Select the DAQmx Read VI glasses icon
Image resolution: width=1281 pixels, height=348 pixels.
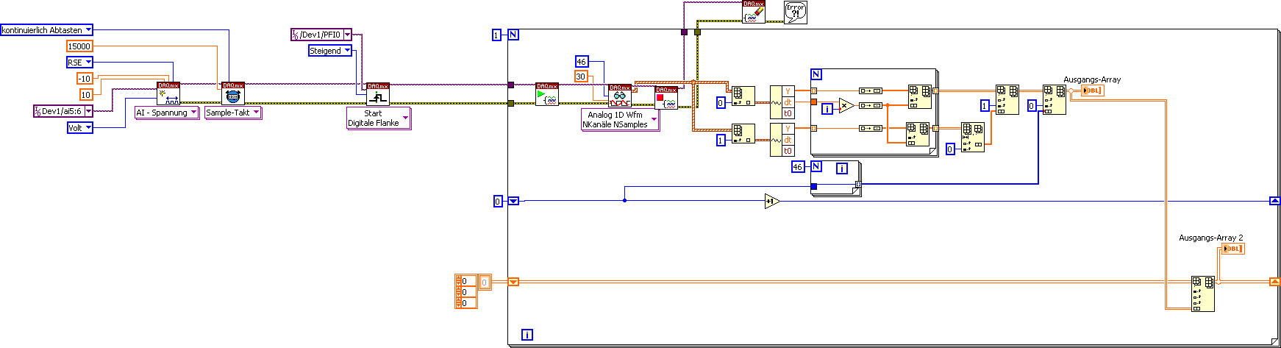pos(620,96)
